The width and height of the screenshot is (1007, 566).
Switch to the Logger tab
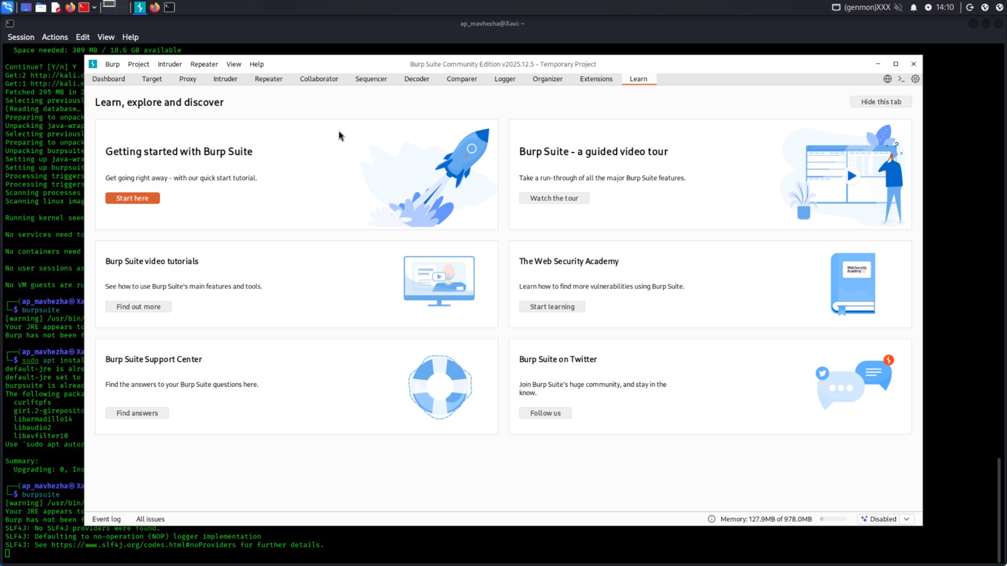click(505, 79)
